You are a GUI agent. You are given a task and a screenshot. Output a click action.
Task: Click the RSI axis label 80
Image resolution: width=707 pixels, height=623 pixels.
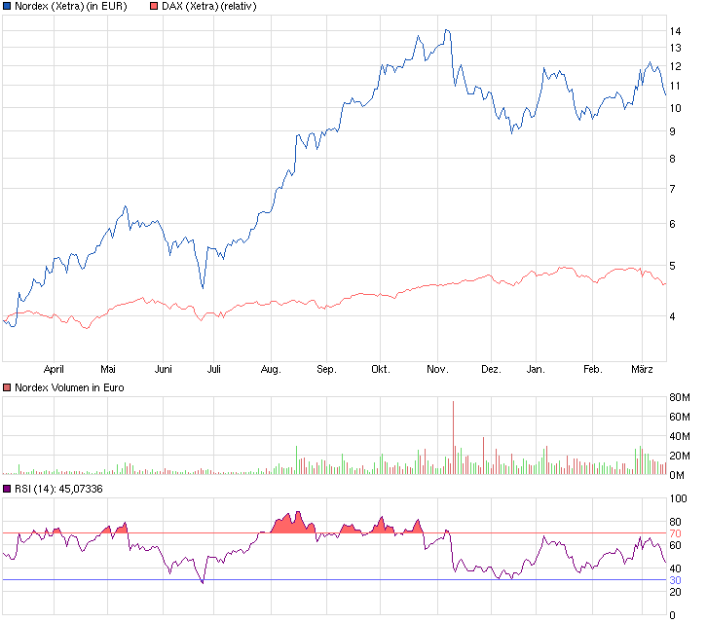tap(675, 522)
